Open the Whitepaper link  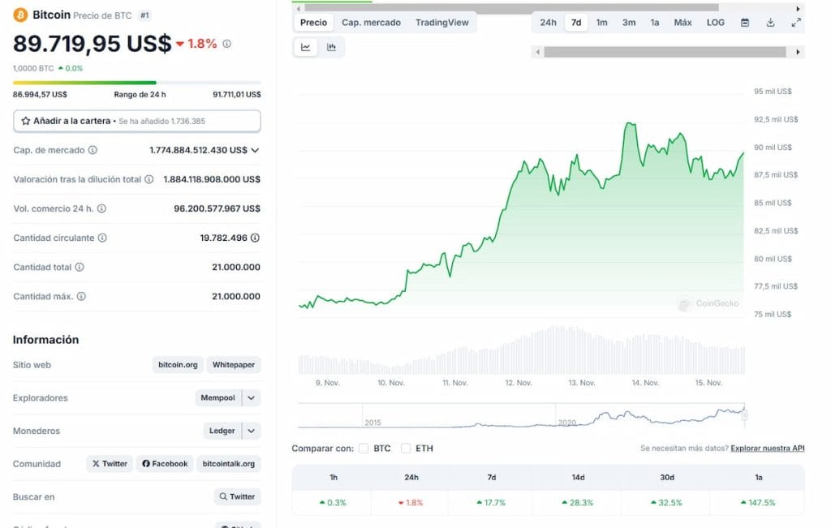[x=233, y=365]
